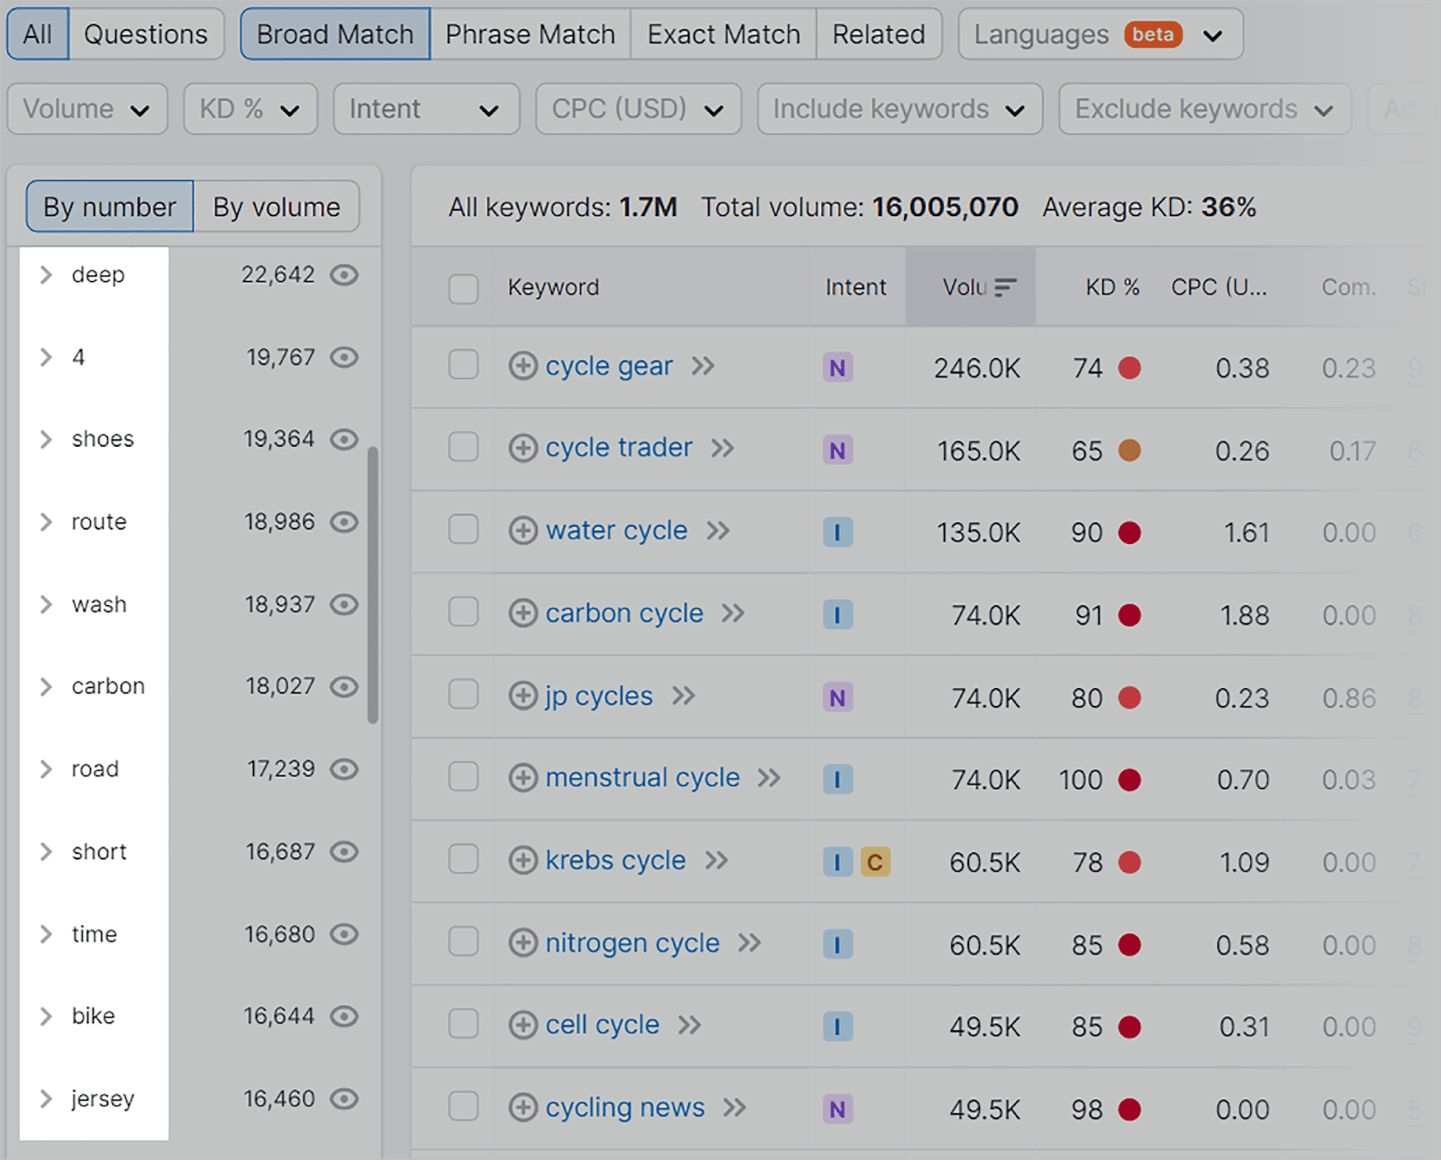
Task: Add "cycle gear" via its plus icon
Action: tap(522, 367)
